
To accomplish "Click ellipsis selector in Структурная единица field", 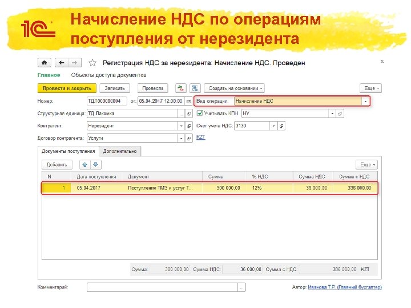I will (182, 114).
